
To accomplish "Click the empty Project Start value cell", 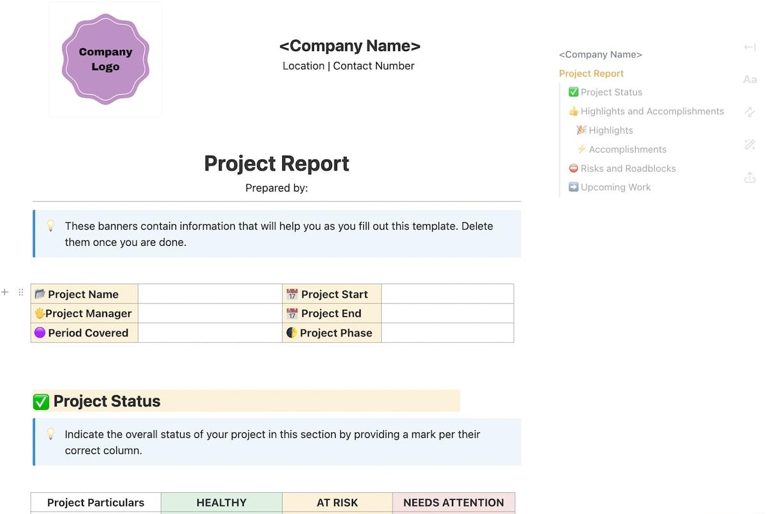I will [447, 294].
